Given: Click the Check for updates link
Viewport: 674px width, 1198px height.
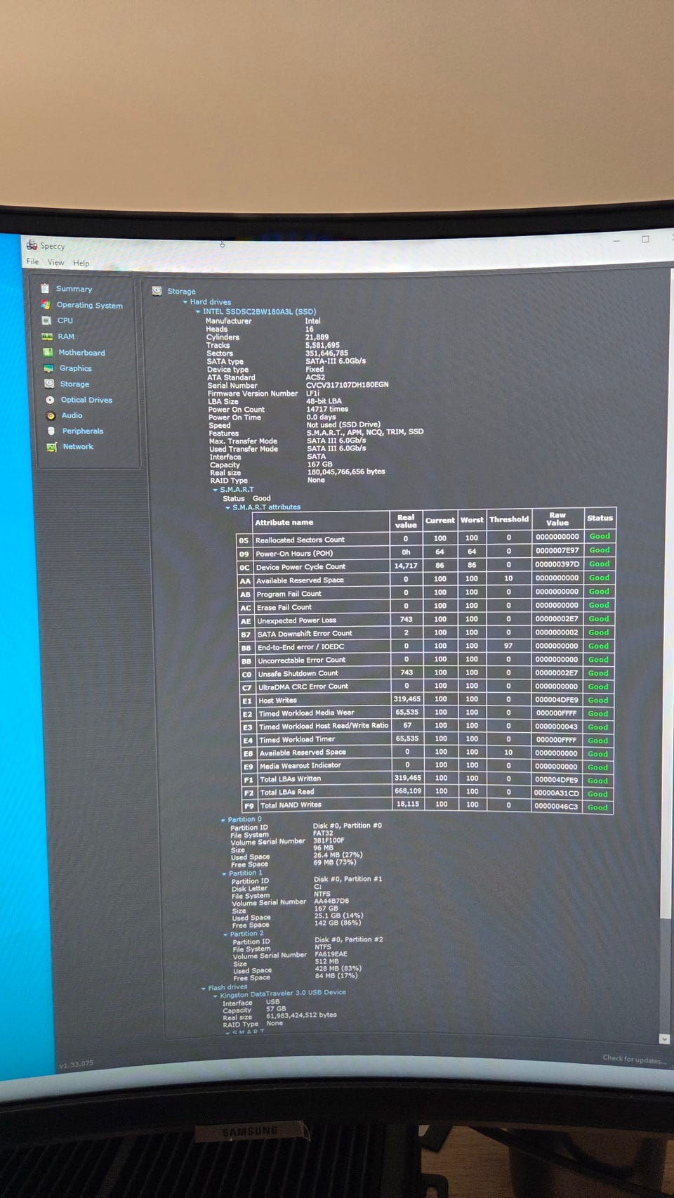Looking at the screenshot, I should [634, 1059].
